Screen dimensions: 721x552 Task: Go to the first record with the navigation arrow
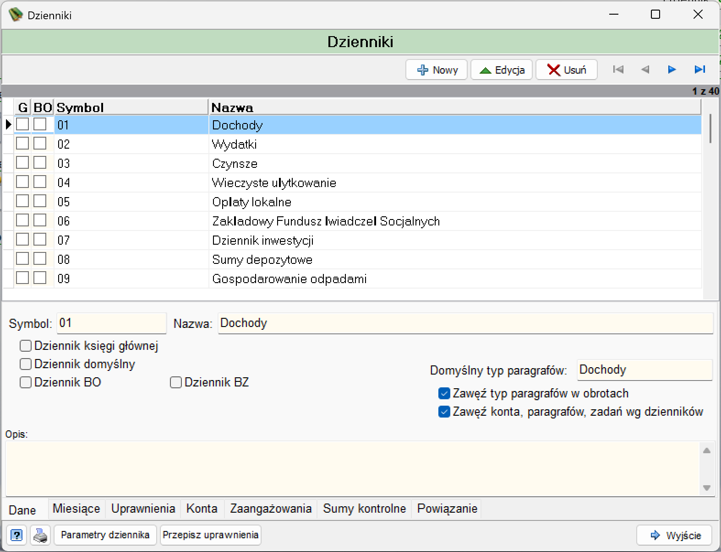[x=618, y=70]
